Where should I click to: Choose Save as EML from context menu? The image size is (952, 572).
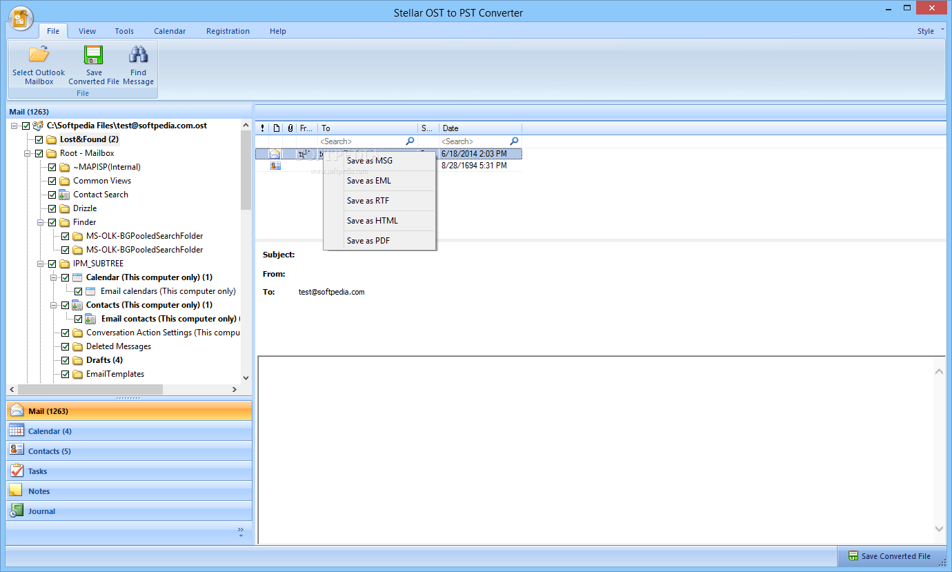[x=379, y=181]
